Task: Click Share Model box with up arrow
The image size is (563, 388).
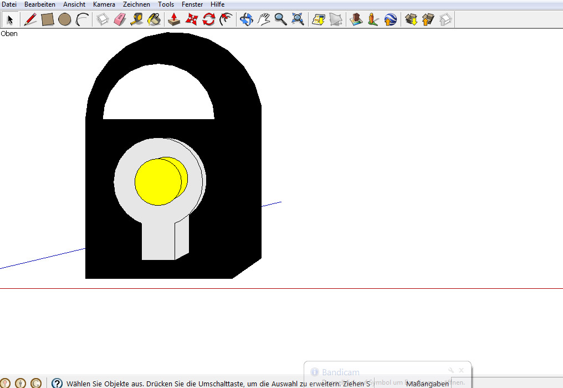Action: click(x=428, y=19)
